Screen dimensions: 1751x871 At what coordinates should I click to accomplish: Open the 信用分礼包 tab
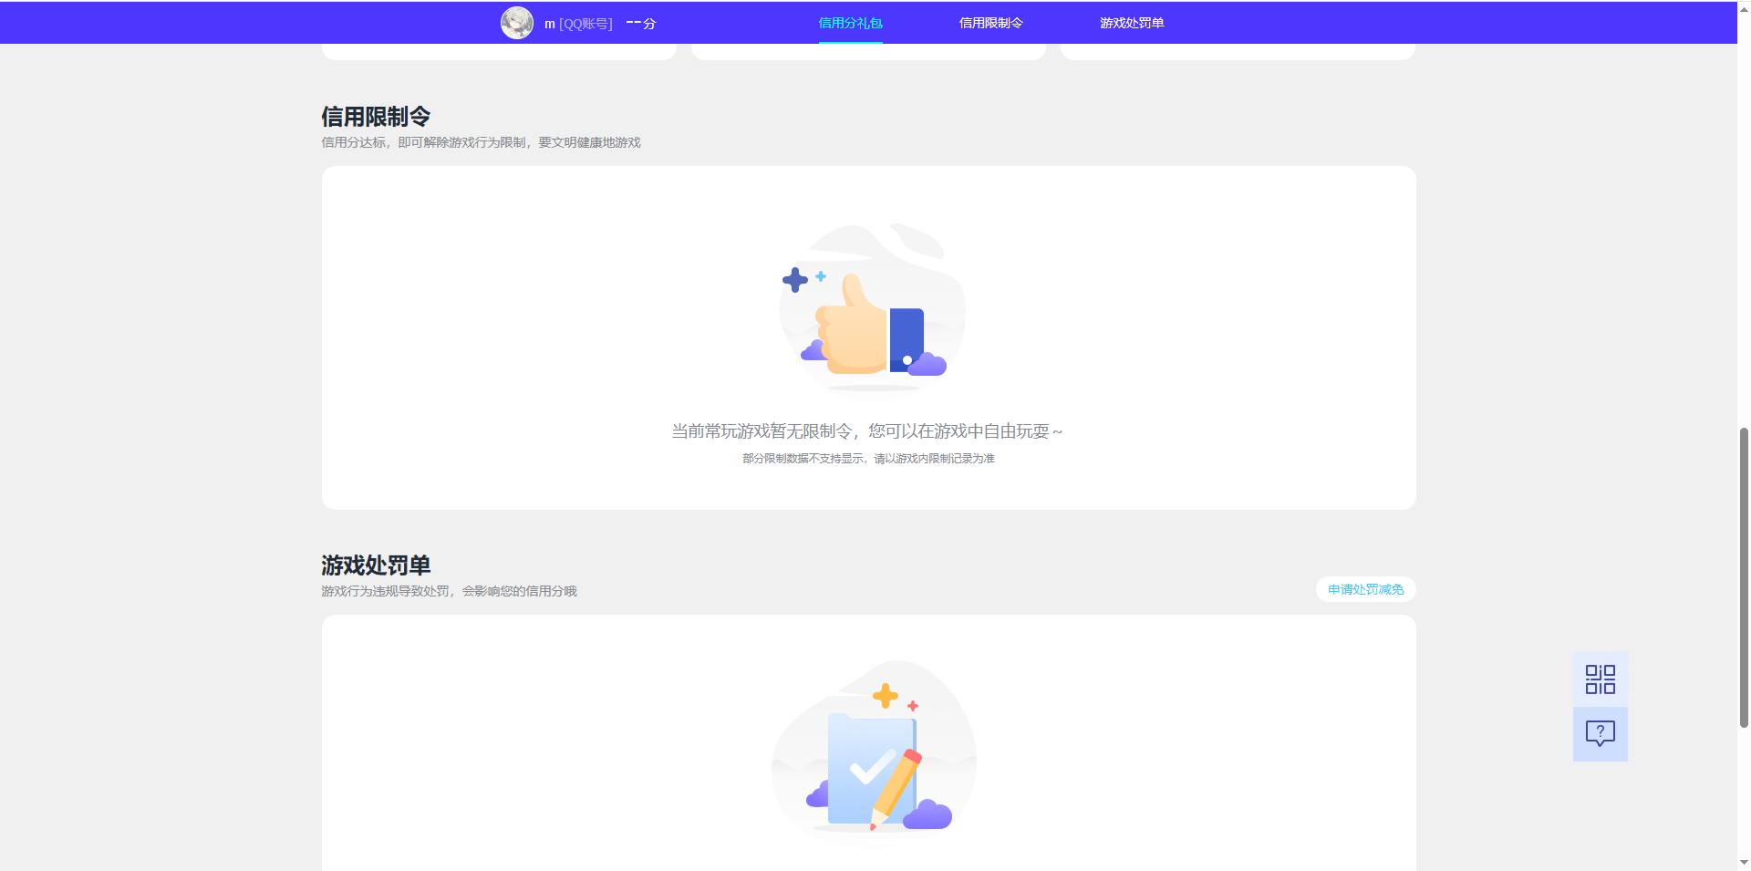click(850, 23)
